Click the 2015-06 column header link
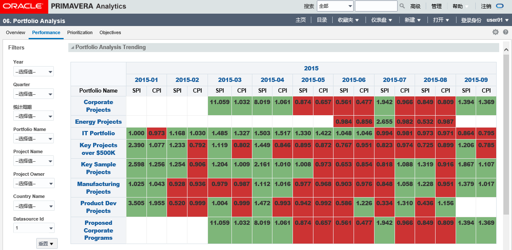The width and height of the screenshot is (512, 250). coord(354,80)
